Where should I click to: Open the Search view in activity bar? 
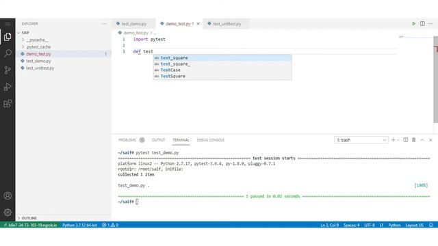click(x=8, y=53)
